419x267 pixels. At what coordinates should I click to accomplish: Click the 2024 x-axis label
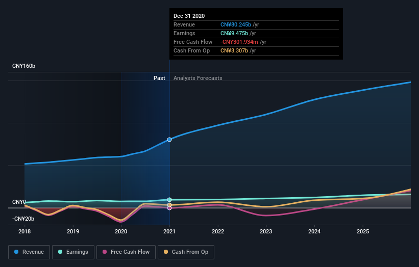(314, 231)
